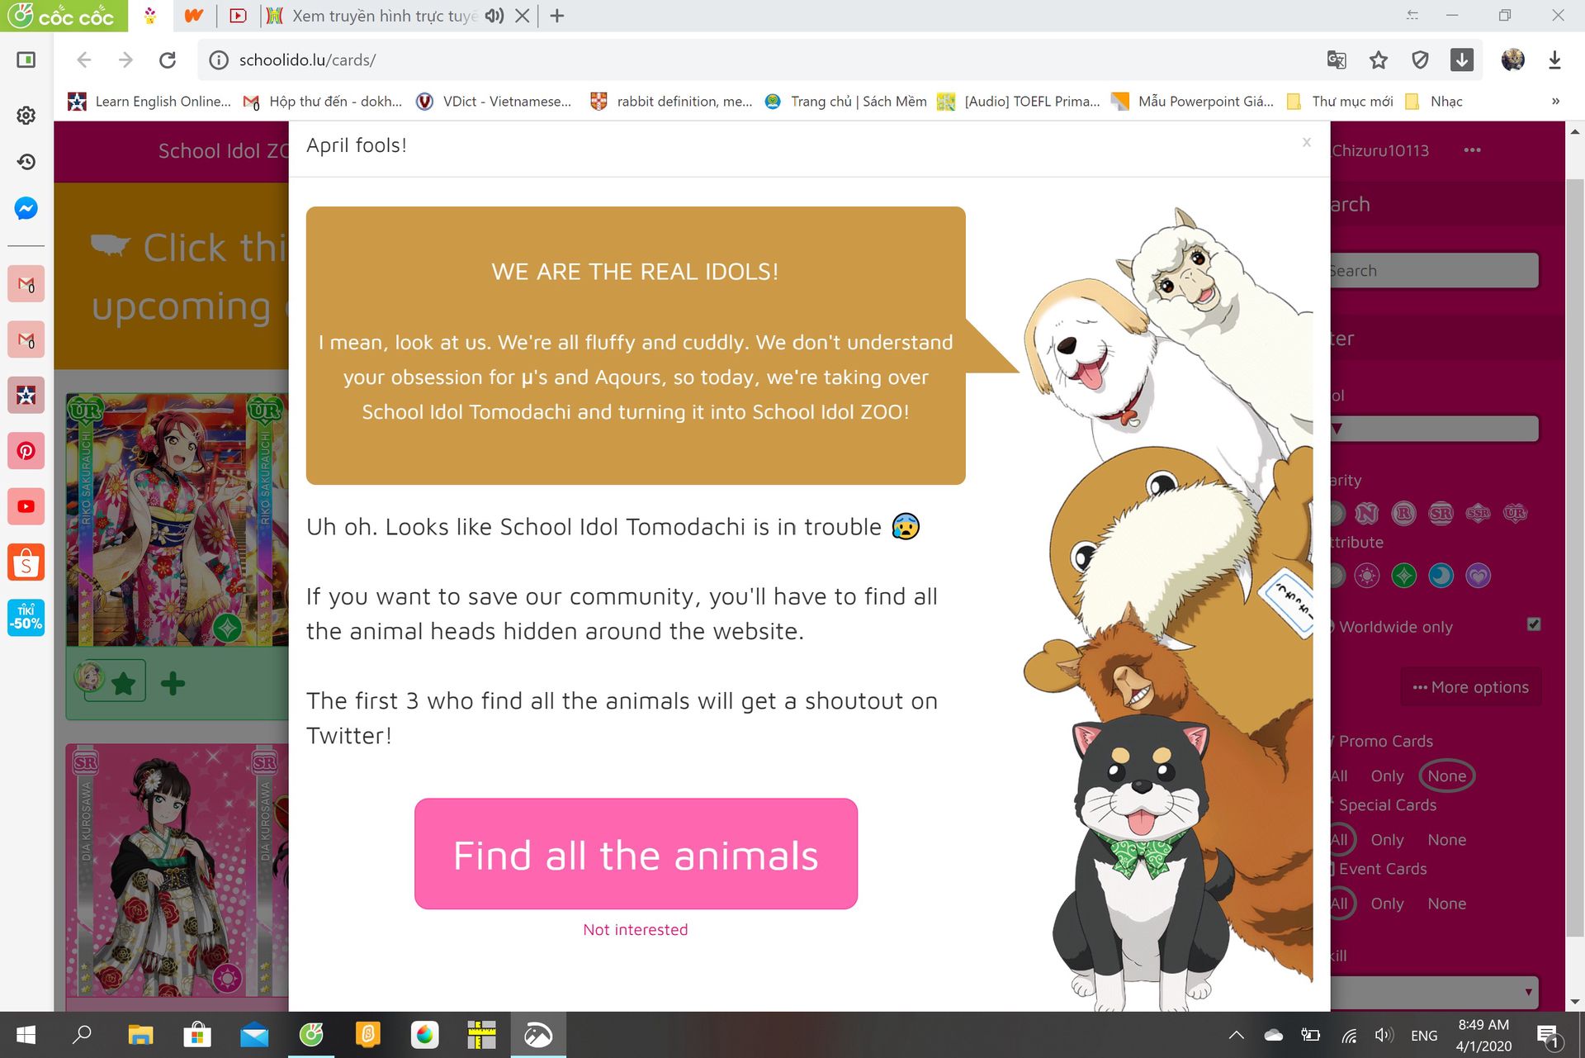1585x1058 pixels.
Task: Open Audio TOEFL Primary bookmark
Action: [1020, 102]
